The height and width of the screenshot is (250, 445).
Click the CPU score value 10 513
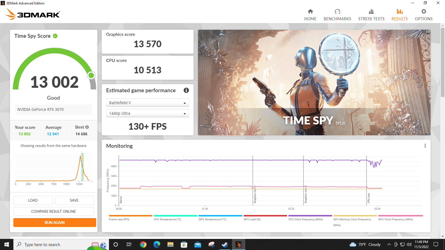pos(148,70)
